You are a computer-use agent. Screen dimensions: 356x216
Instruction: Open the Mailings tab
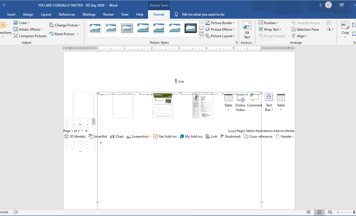(x=89, y=15)
